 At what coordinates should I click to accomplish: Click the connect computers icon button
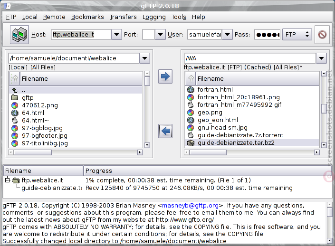(x=19, y=35)
